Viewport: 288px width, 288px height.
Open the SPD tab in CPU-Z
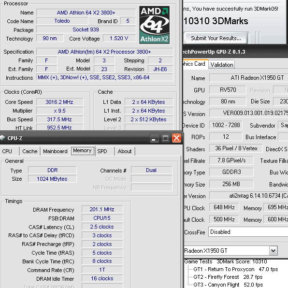(105, 151)
